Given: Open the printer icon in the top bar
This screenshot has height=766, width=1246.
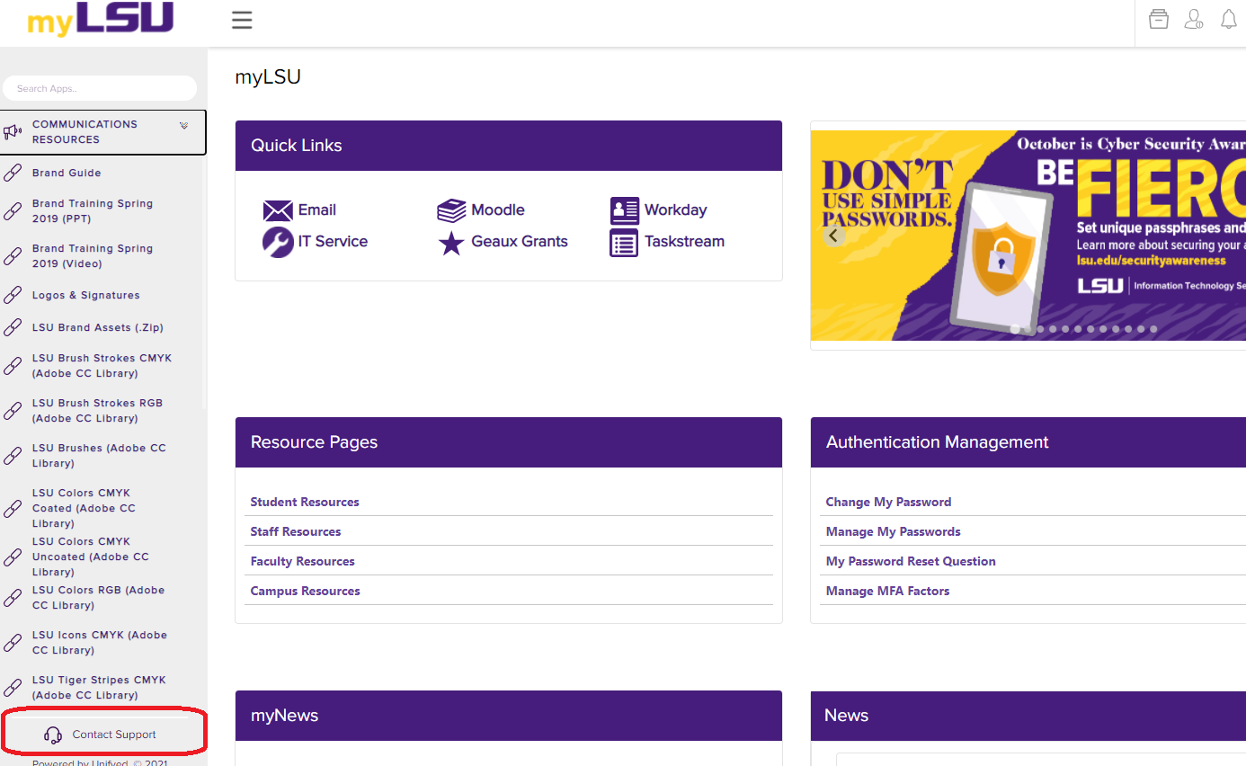Looking at the screenshot, I should (1158, 18).
